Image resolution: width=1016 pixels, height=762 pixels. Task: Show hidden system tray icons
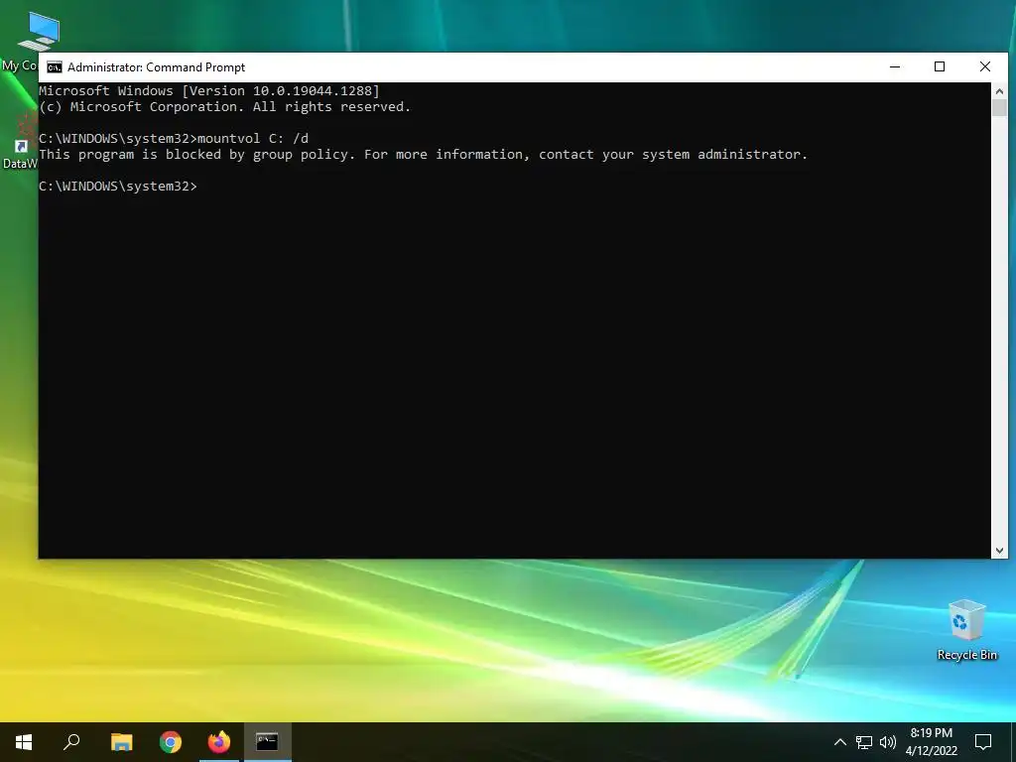point(839,742)
